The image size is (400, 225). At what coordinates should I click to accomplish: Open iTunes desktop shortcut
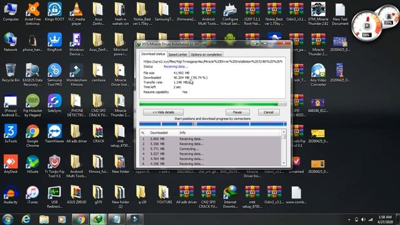(x=32, y=194)
